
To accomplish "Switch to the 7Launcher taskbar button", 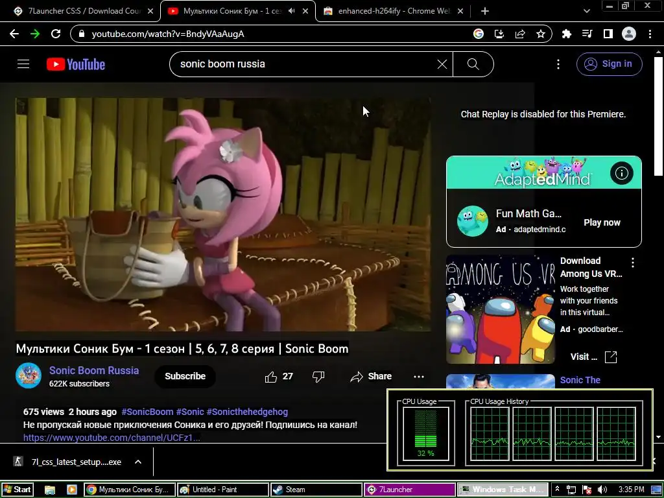I will (410, 490).
